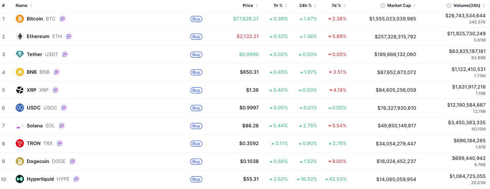Open the Ethereum purple chart badge icon
490x189 pixels.
click(69, 36)
